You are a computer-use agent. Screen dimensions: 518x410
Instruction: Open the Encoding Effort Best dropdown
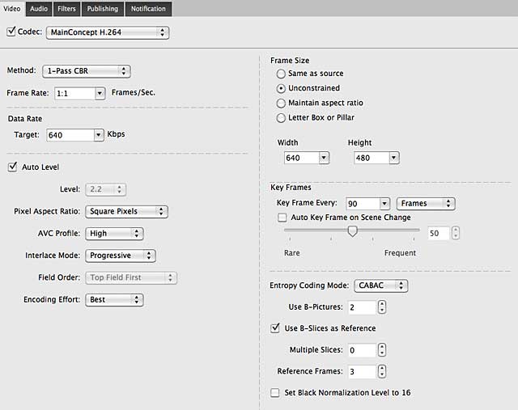tap(114, 300)
